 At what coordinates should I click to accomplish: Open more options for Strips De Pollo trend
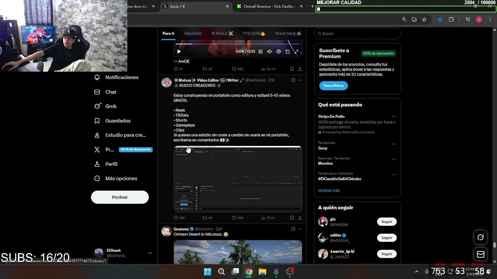tap(394, 117)
